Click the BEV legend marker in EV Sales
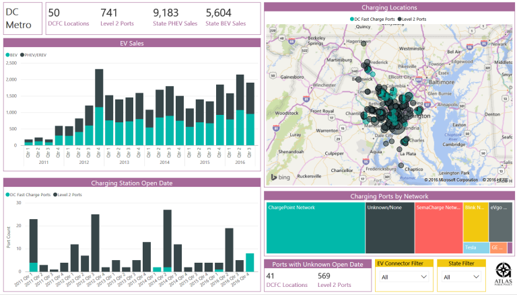This screenshot has height=295, width=517. tap(7, 55)
